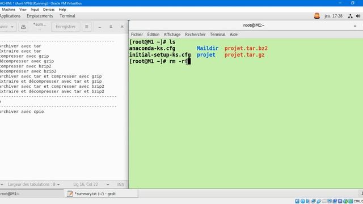The width and height of the screenshot is (363, 204).
Task: Open the Help menu in VirtualBox
Action: (62, 10)
